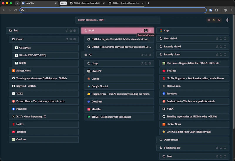
Task: Click the Claude bookmark's starburst favicon
Action: tap(89, 78)
